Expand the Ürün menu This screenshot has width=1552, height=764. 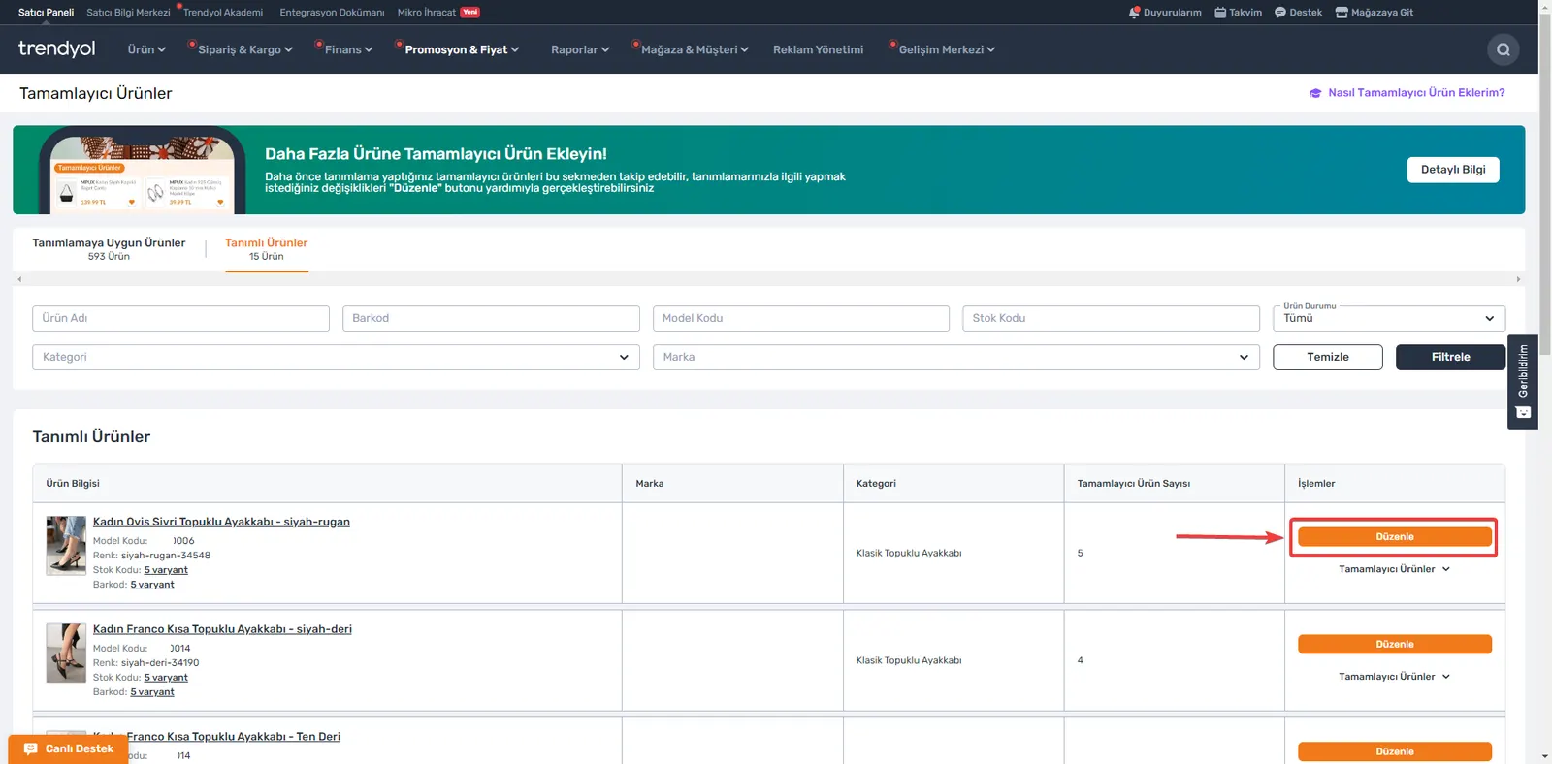[146, 49]
